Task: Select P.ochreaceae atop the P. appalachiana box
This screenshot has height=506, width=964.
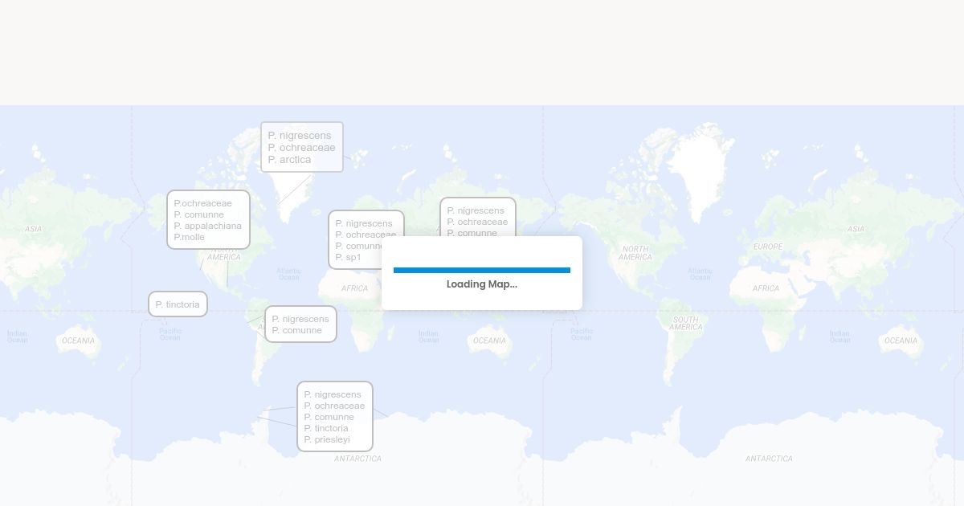Action: [202, 203]
